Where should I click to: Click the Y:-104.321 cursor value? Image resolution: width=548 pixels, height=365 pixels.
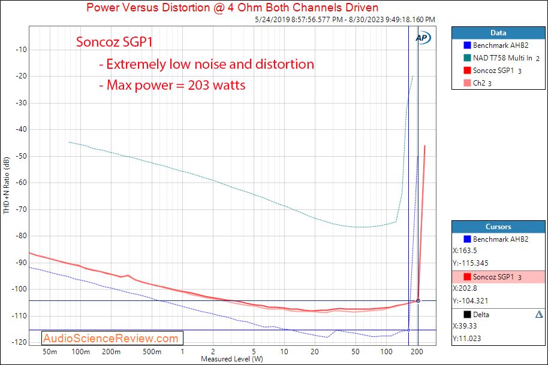(471, 301)
